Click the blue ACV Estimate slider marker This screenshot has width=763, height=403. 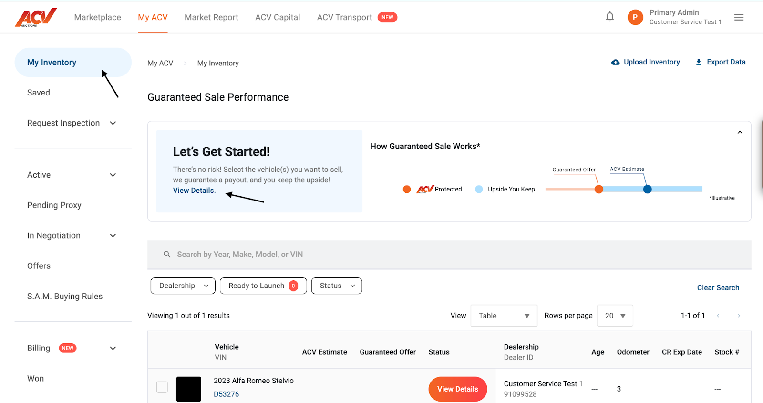[647, 189]
